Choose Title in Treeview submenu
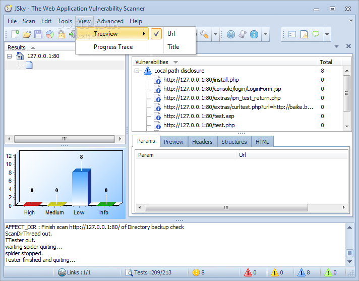 click(x=173, y=47)
